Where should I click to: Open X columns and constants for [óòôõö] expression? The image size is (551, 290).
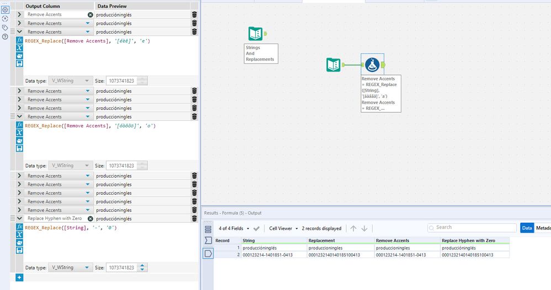pyautogui.click(x=19, y=133)
